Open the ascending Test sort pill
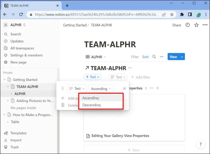 93,77
